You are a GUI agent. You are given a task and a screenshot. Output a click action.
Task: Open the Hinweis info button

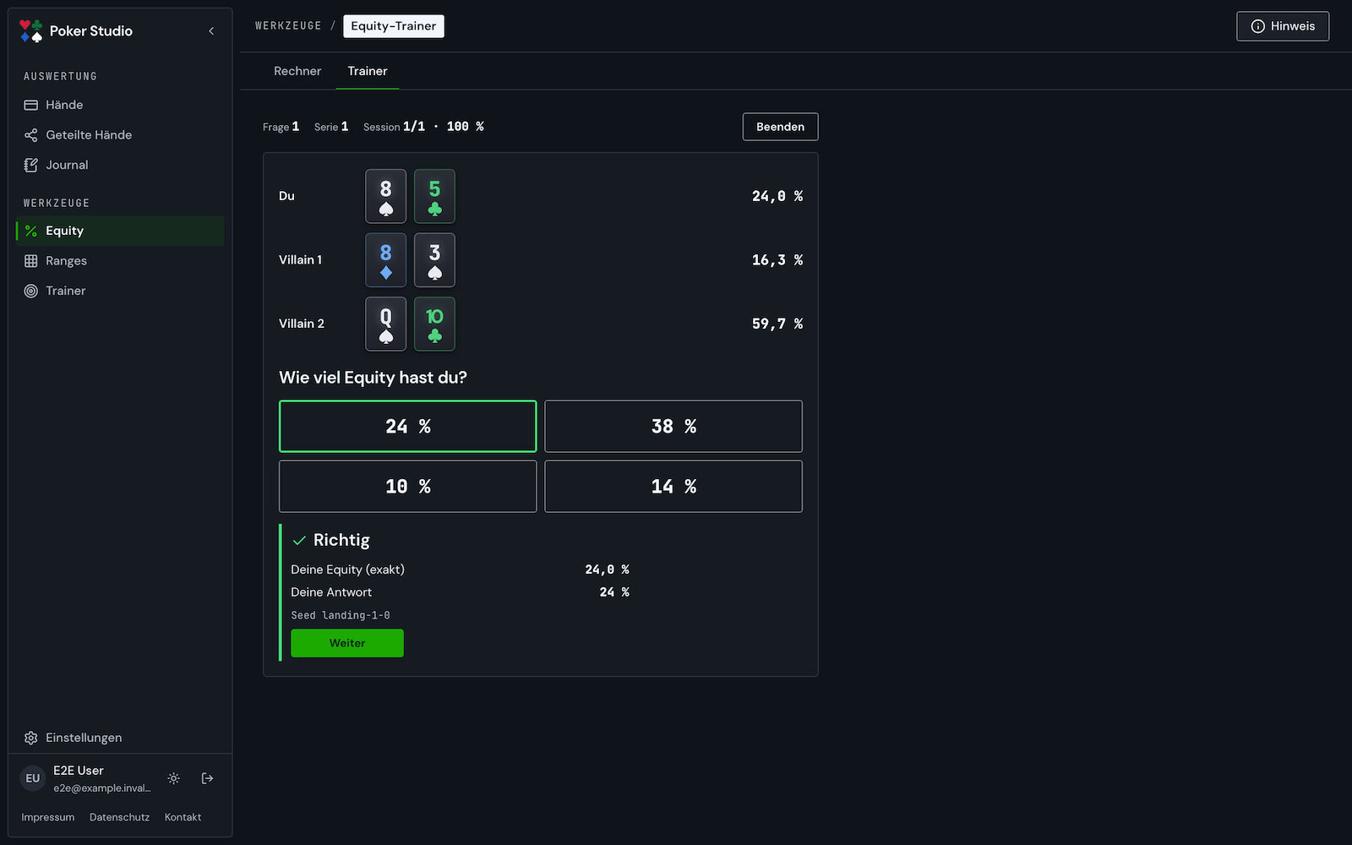(x=1283, y=26)
